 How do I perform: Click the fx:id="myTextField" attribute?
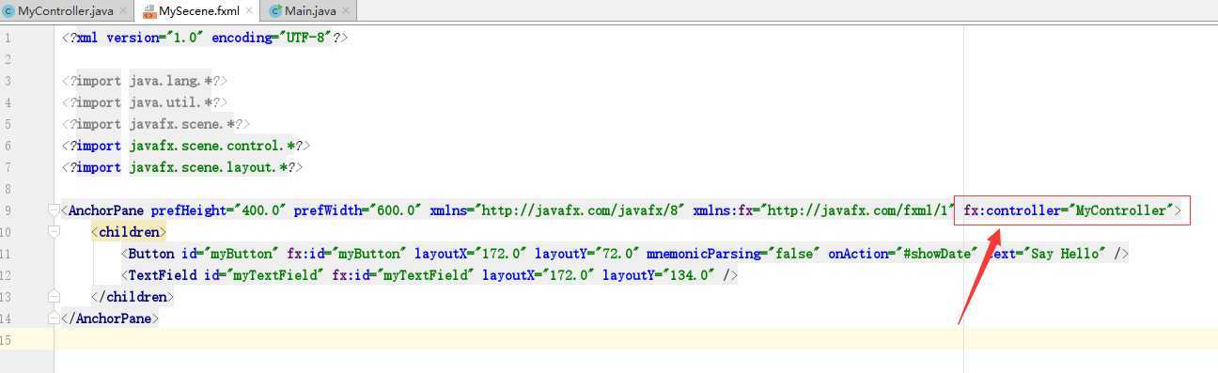pos(402,275)
